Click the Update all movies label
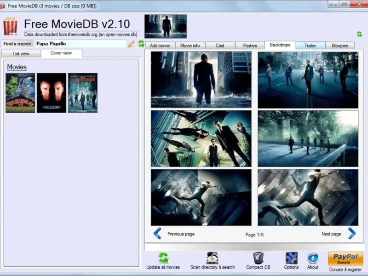Image resolution: width=368 pixels, height=276 pixels. click(x=163, y=267)
